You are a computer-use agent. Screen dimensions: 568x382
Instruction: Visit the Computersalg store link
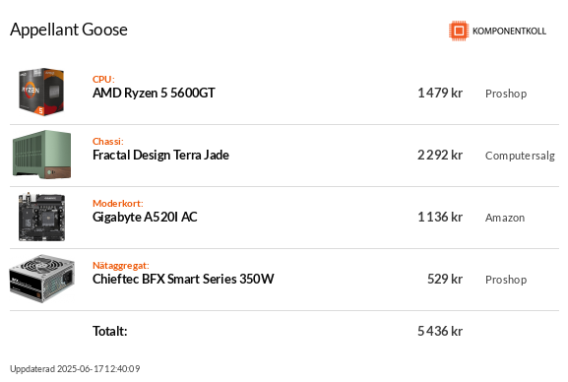(x=520, y=156)
